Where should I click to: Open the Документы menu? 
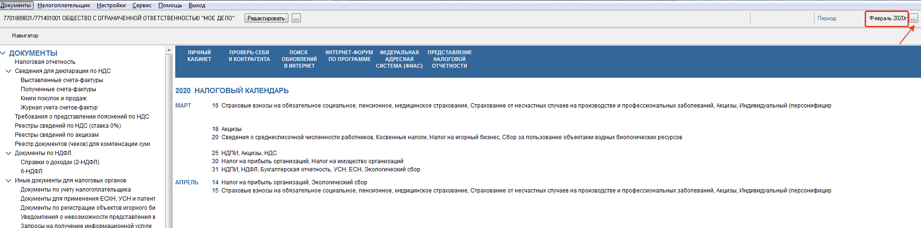pos(16,5)
